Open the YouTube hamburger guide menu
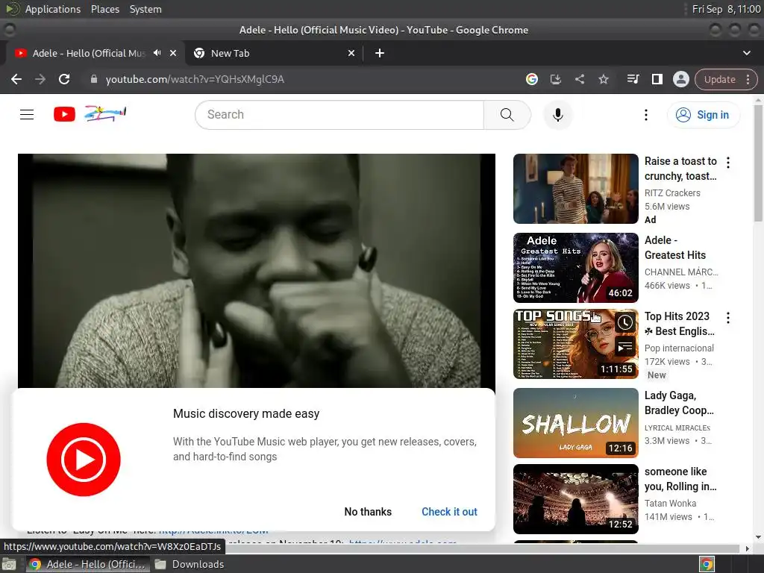 [27, 114]
